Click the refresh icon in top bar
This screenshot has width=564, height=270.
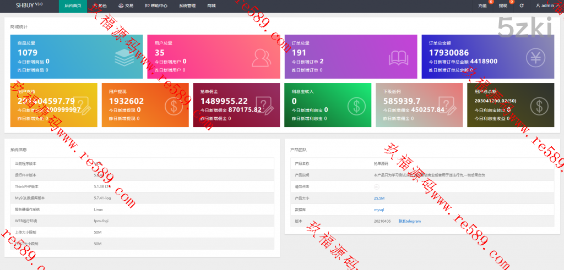pyautogui.click(x=521, y=5)
